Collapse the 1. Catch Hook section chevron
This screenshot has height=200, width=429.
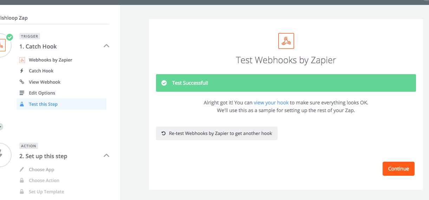pos(106,46)
